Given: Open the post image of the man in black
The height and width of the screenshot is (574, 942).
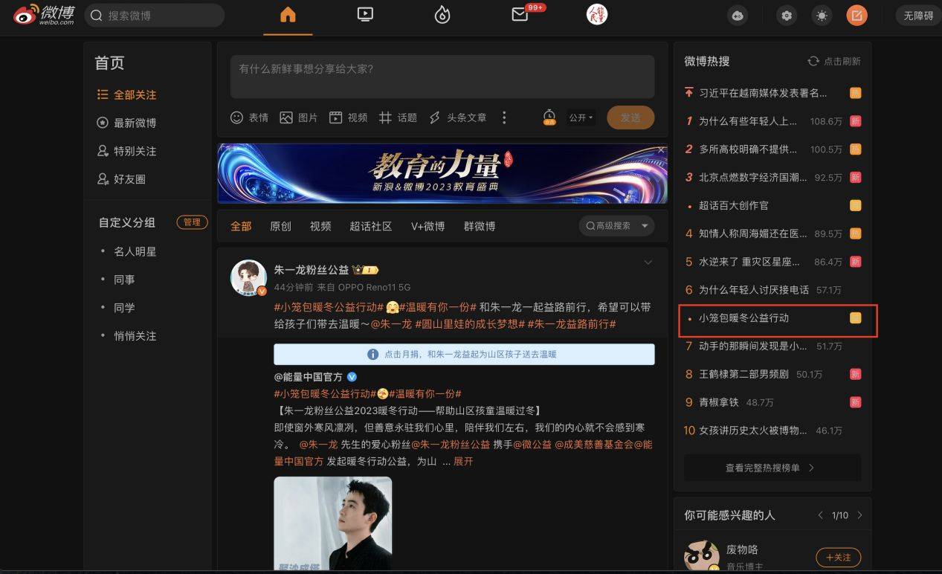Looking at the screenshot, I should click(333, 524).
